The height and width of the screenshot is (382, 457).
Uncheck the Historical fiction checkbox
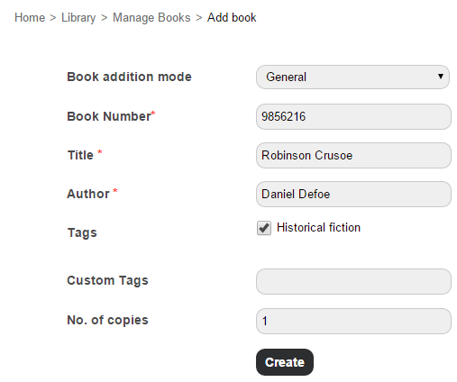264,228
